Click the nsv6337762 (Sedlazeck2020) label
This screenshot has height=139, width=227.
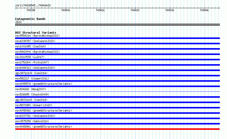[35, 116]
